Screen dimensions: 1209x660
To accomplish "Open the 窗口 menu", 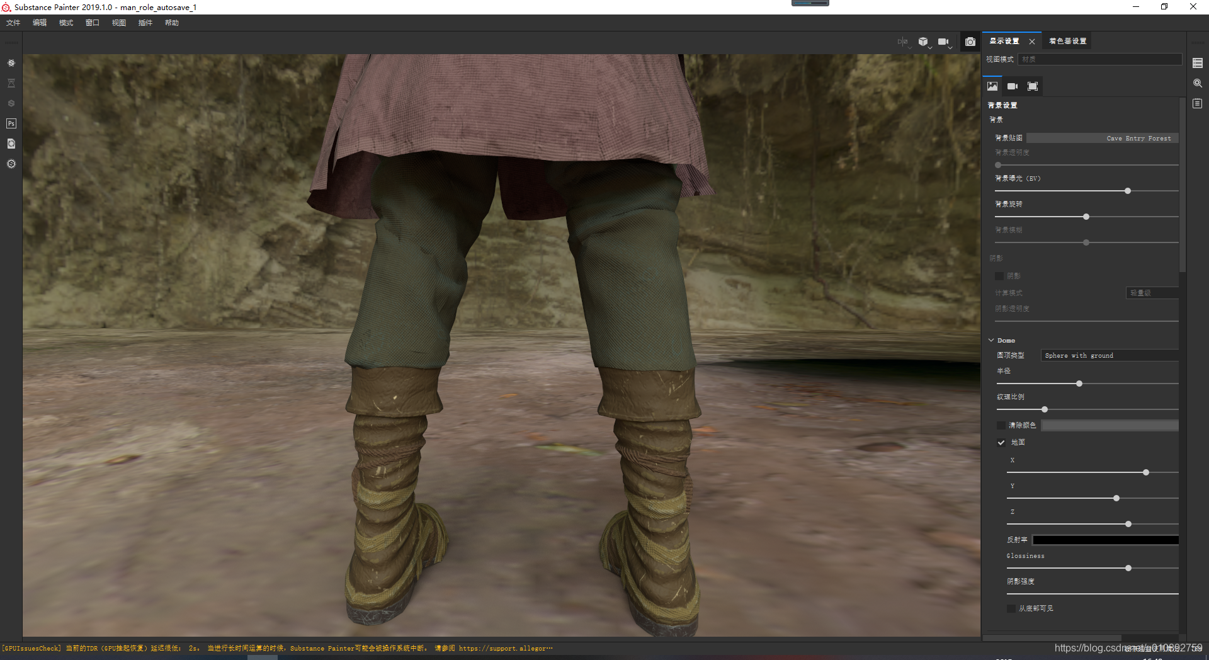I will 93,23.
